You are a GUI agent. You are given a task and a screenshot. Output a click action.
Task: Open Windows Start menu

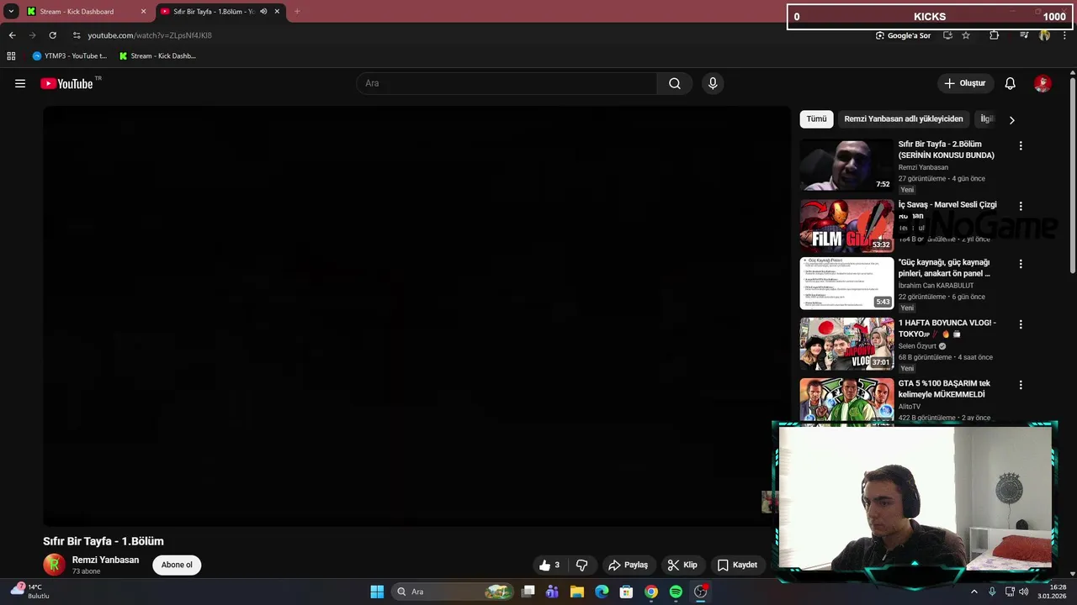click(377, 592)
